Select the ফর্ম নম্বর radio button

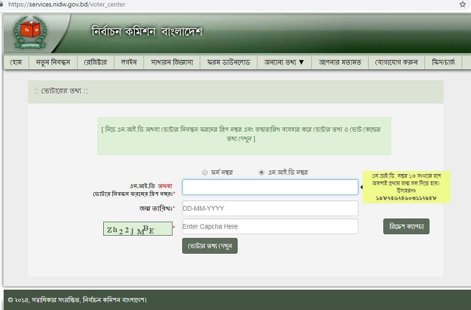(205, 173)
